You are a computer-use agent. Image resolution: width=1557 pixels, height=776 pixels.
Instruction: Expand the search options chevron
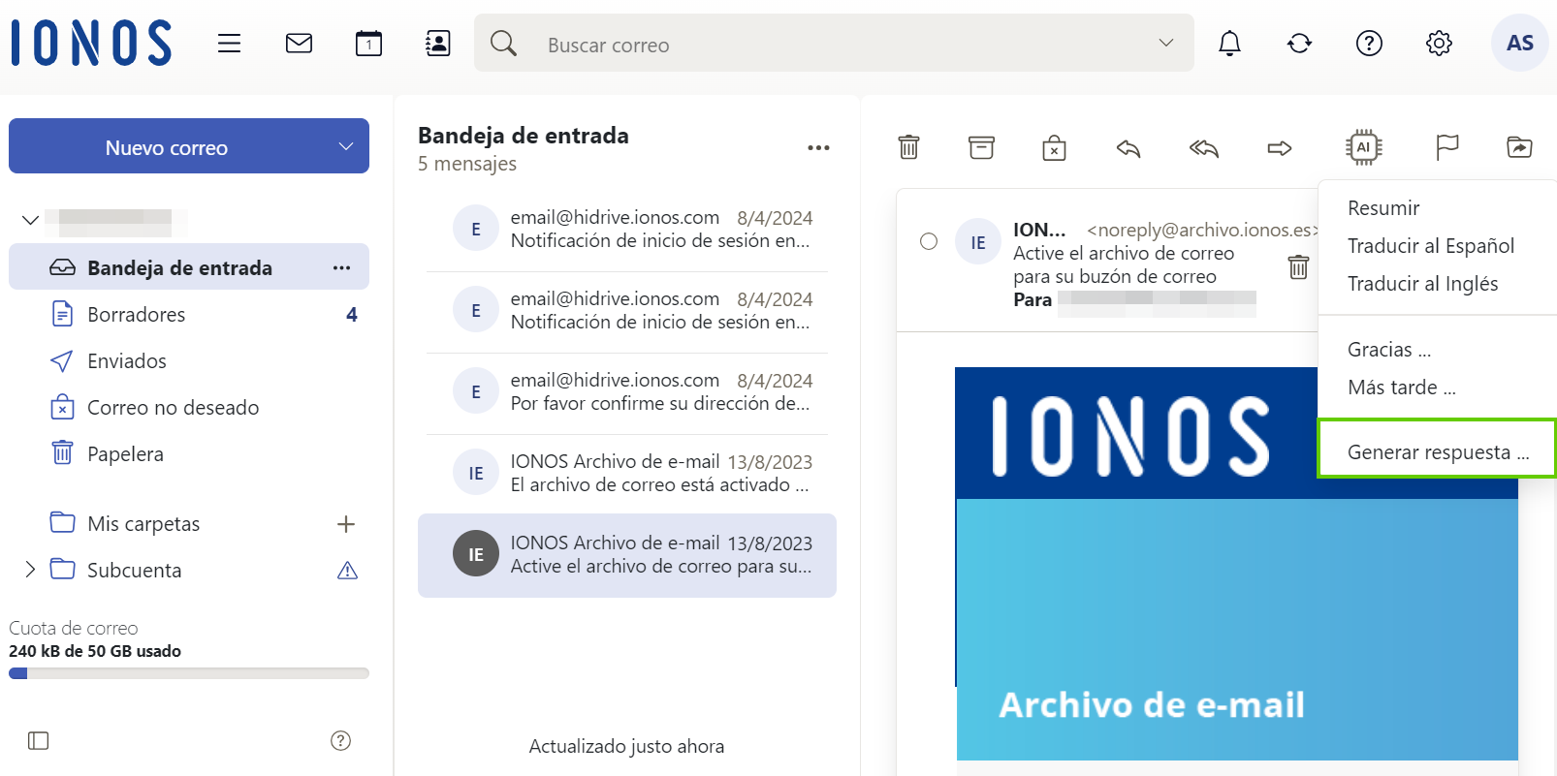click(x=1166, y=43)
